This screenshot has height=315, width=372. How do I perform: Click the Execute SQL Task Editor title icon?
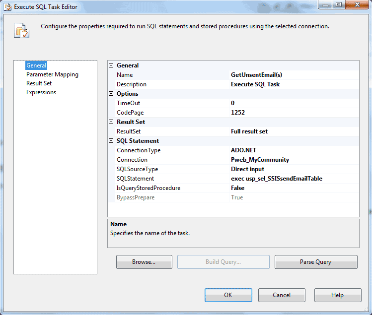click(x=7, y=7)
